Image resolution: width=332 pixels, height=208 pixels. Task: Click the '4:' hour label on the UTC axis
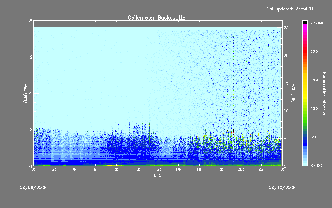[x=75, y=169]
